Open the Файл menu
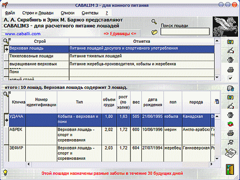240x180 pixels. [10, 13]
